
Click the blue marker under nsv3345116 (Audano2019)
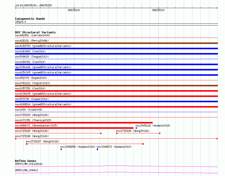(x=136, y=128)
